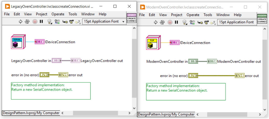Click Step Out in LegacyOvenController window
The width and height of the screenshot is (269, 119).
(x=78, y=22)
